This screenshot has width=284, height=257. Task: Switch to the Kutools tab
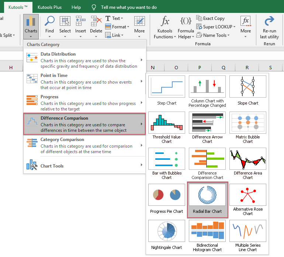coord(18,7)
